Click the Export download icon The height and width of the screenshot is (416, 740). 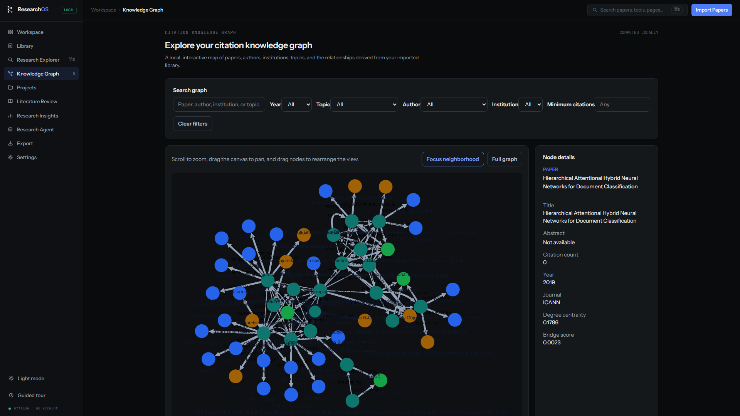click(x=10, y=143)
